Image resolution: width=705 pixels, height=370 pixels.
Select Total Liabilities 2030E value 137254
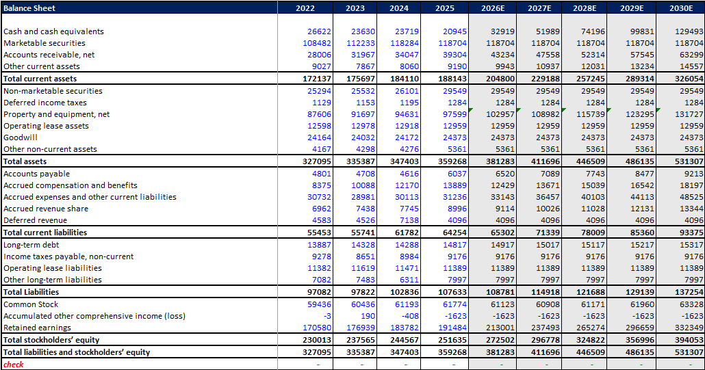tap(689, 292)
